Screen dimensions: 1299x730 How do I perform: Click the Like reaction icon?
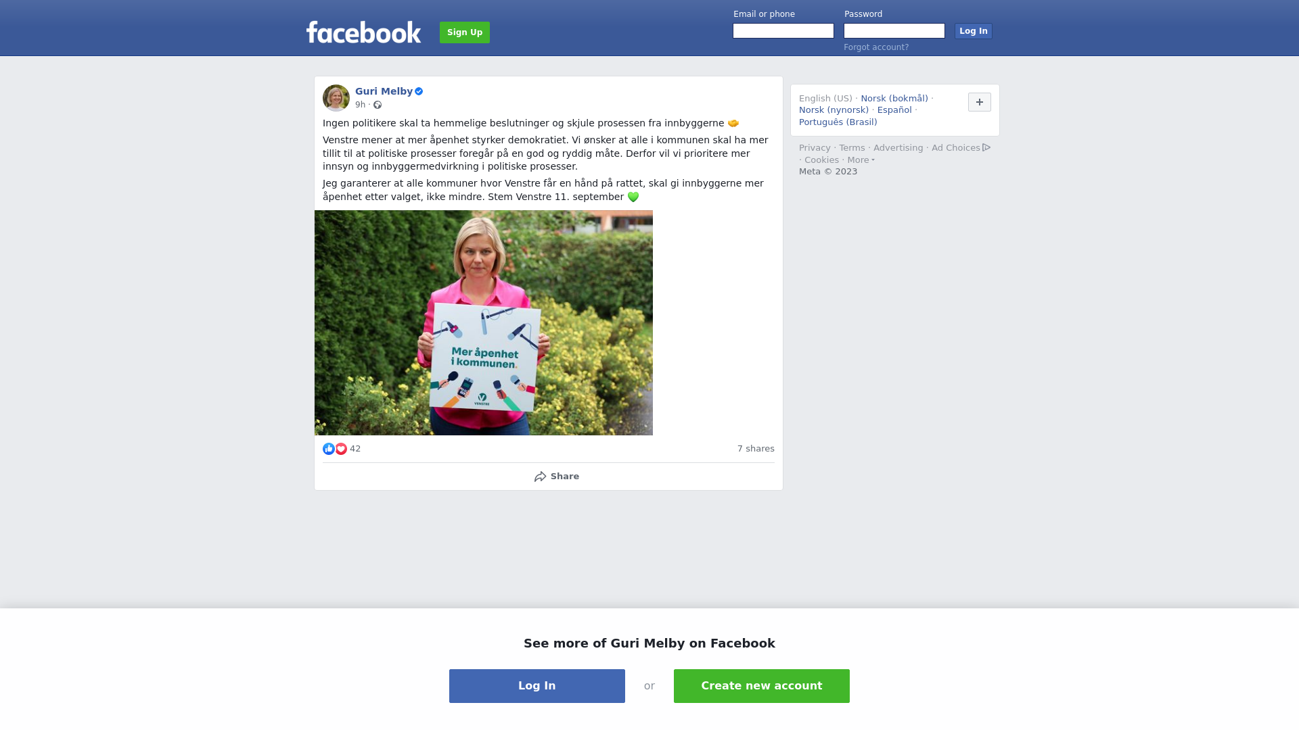point(329,449)
